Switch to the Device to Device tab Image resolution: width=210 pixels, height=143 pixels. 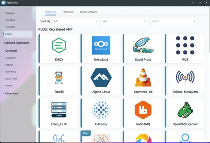coord(89,12)
